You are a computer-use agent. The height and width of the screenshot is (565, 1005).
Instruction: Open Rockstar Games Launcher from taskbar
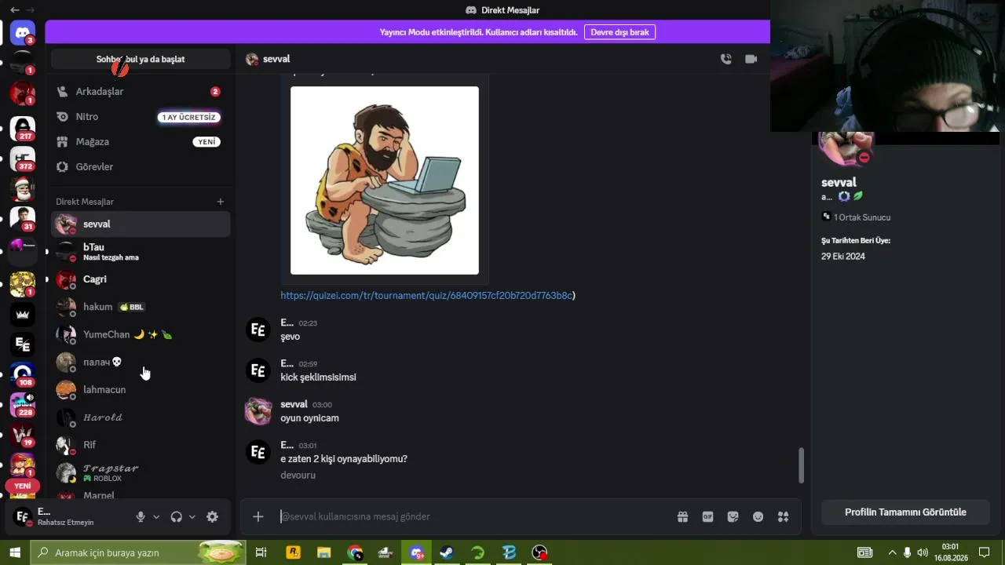pyautogui.click(x=293, y=552)
